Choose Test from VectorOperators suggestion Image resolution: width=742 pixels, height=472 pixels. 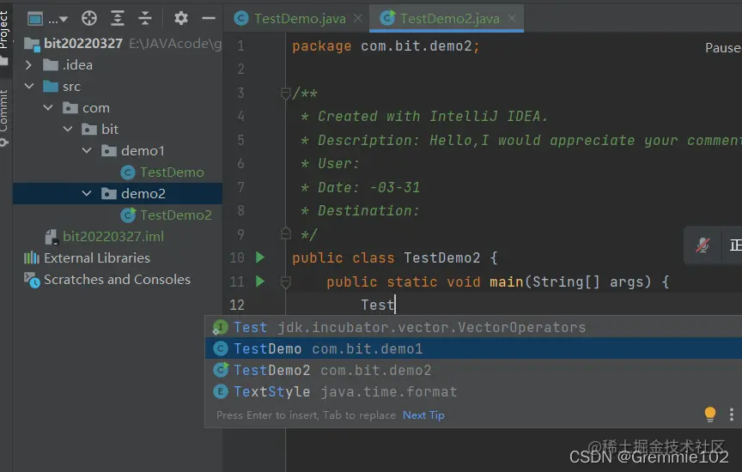473,327
